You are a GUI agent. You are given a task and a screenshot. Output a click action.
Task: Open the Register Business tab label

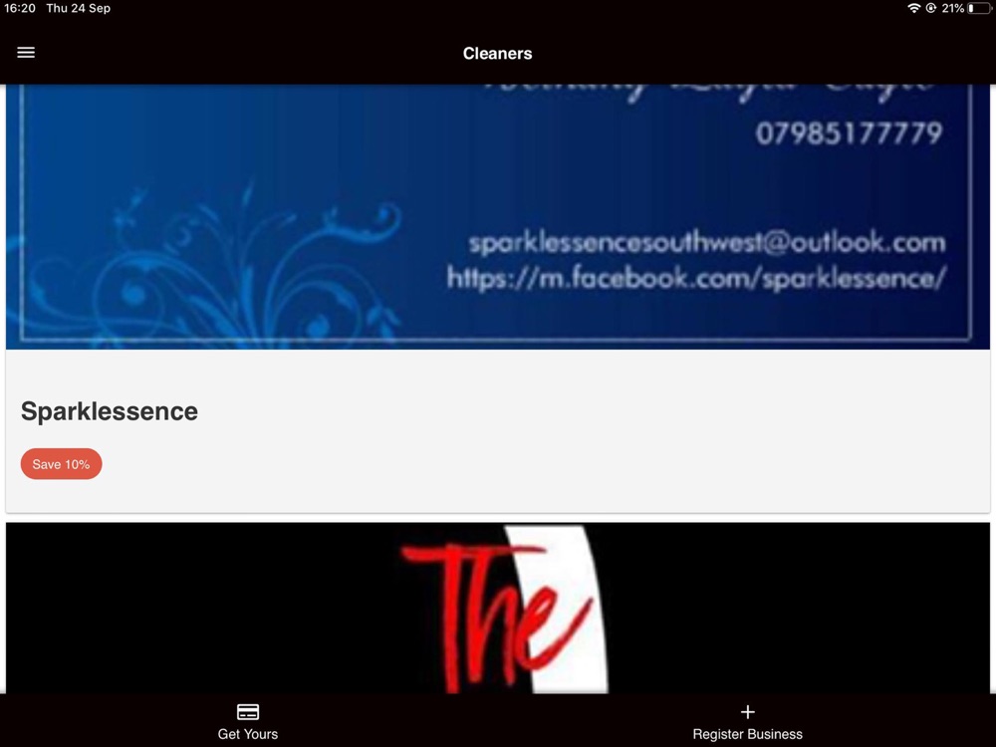[748, 734]
